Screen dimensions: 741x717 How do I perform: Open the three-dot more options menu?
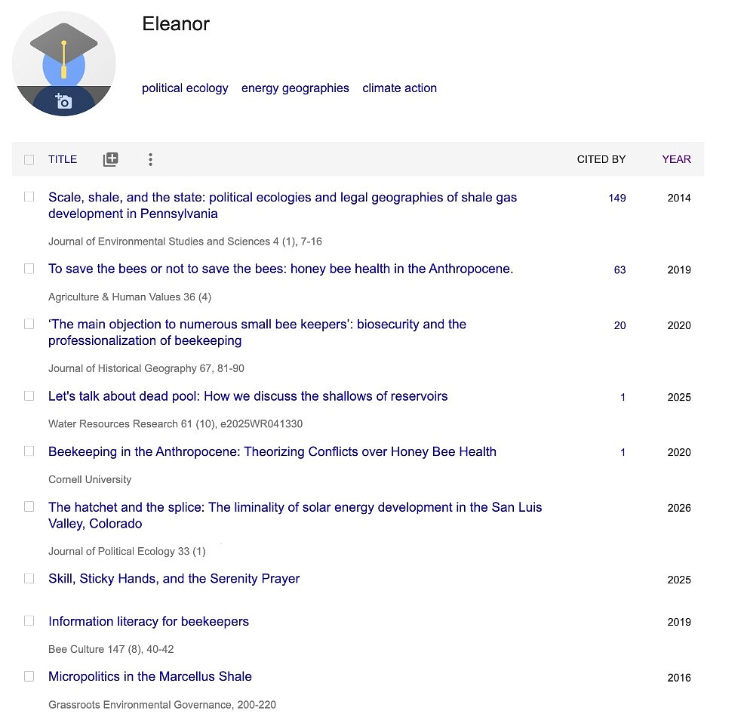(x=150, y=159)
